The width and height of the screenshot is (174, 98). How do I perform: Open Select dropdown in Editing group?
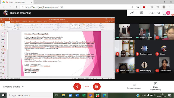[102, 28]
